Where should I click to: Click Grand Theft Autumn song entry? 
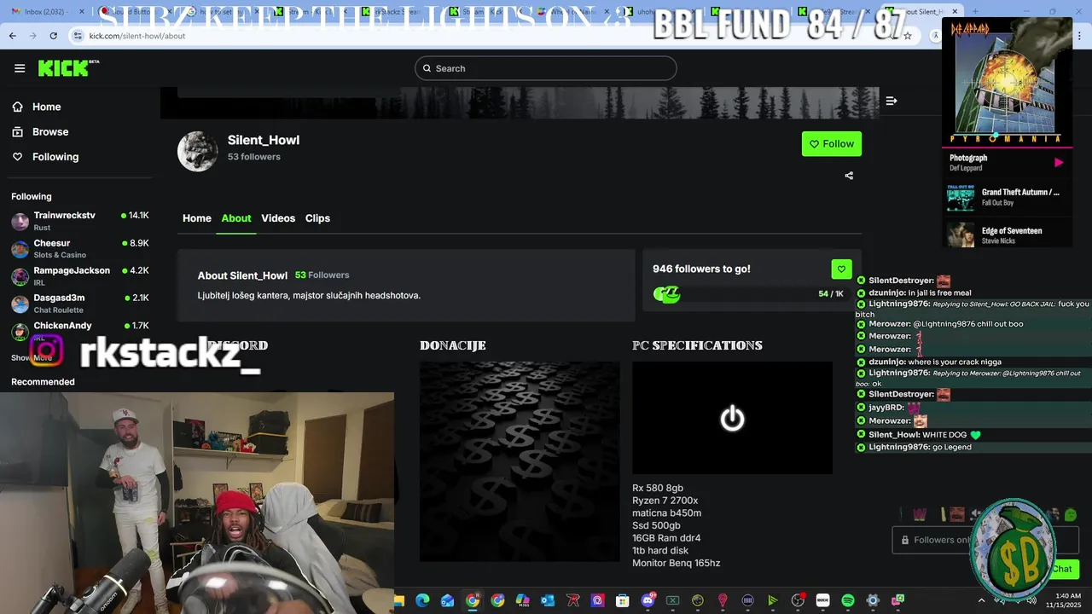1007,197
